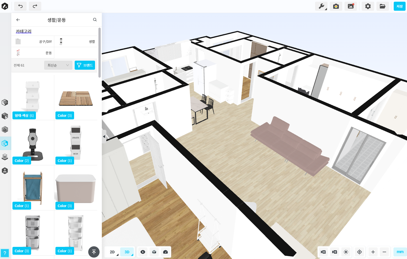Zoom out with minus button
The height and width of the screenshot is (259, 407).
[x=384, y=252]
